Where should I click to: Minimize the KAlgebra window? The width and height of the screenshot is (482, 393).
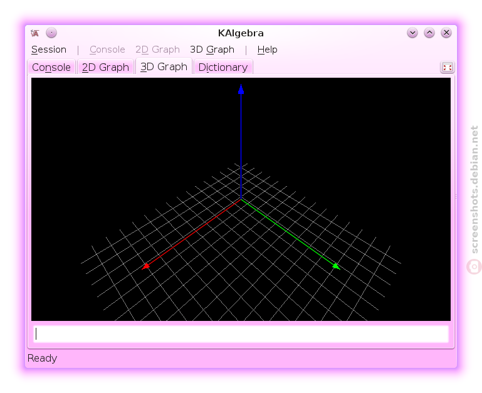pyautogui.click(x=412, y=33)
